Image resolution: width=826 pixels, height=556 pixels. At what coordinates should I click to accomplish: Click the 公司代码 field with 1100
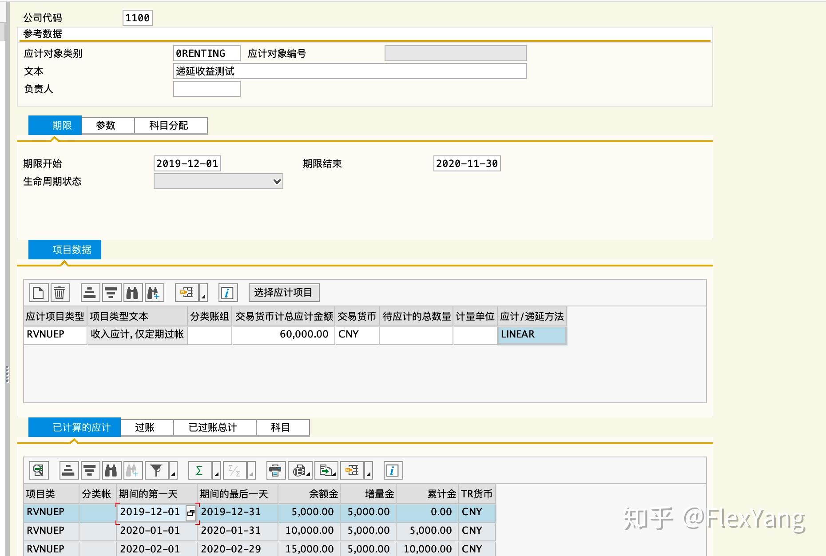[138, 18]
